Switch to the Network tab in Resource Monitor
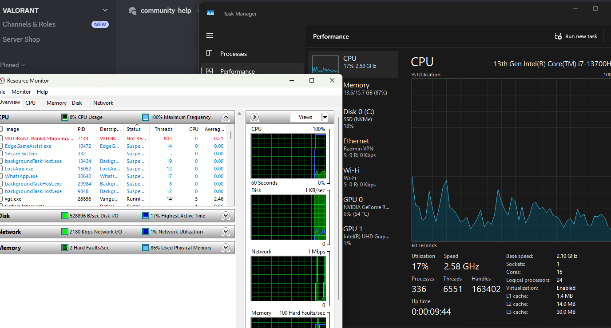The image size is (611, 328). (x=103, y=103)
